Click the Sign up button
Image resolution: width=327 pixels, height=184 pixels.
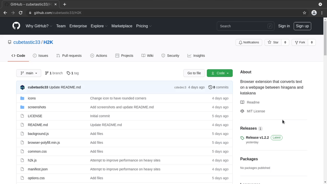point(302,26)
